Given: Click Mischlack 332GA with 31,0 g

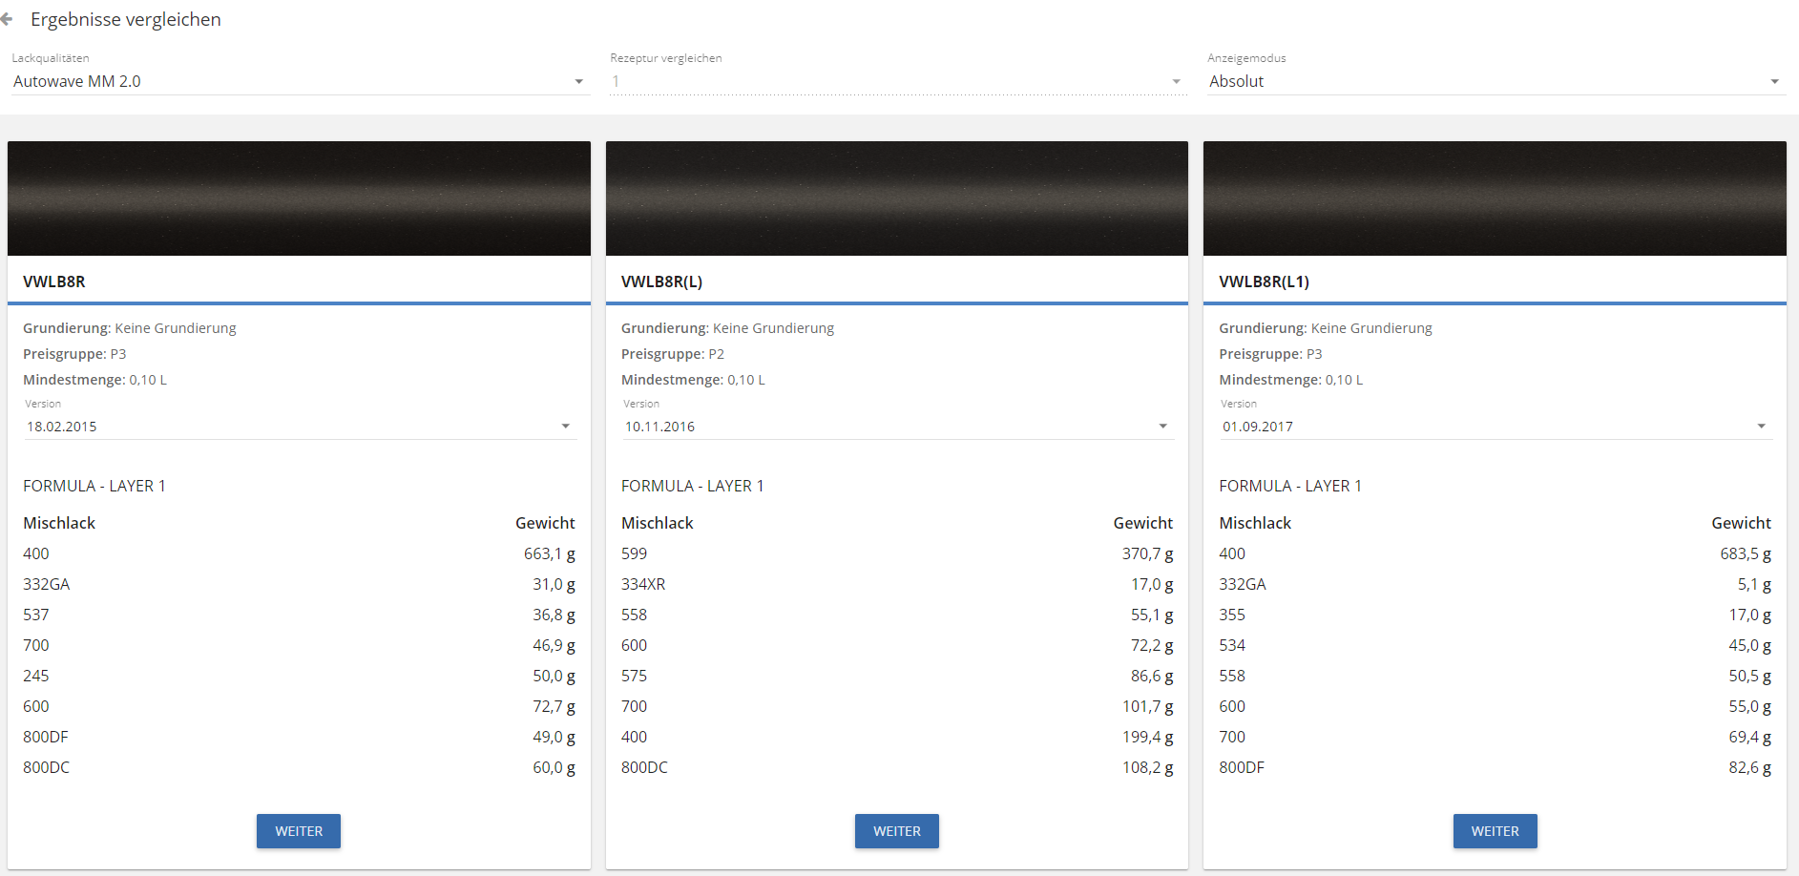Looking at the screenshot, I should pyautogui.click(x=46, y=584).
